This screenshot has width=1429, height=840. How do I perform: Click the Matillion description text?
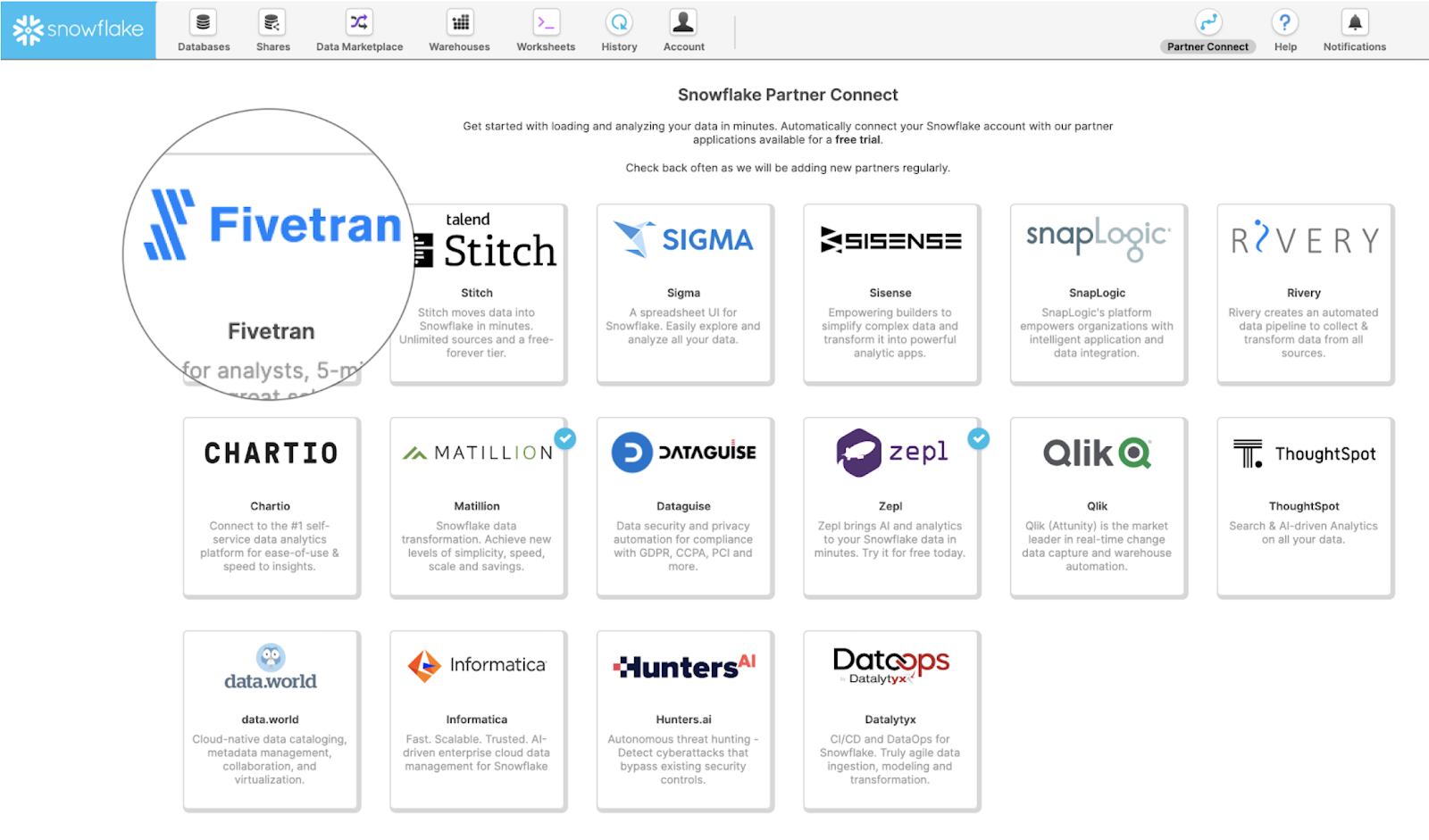pyautogui.click(x=476, y=546)
